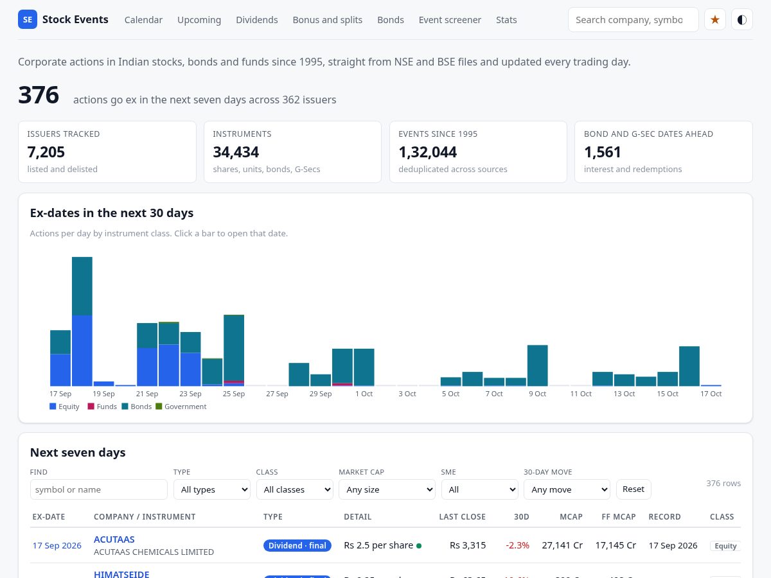Viewport: 771px width, 578px height.
Task: Expand the 30-day move dropdown
Action: [x=567, y=489]
